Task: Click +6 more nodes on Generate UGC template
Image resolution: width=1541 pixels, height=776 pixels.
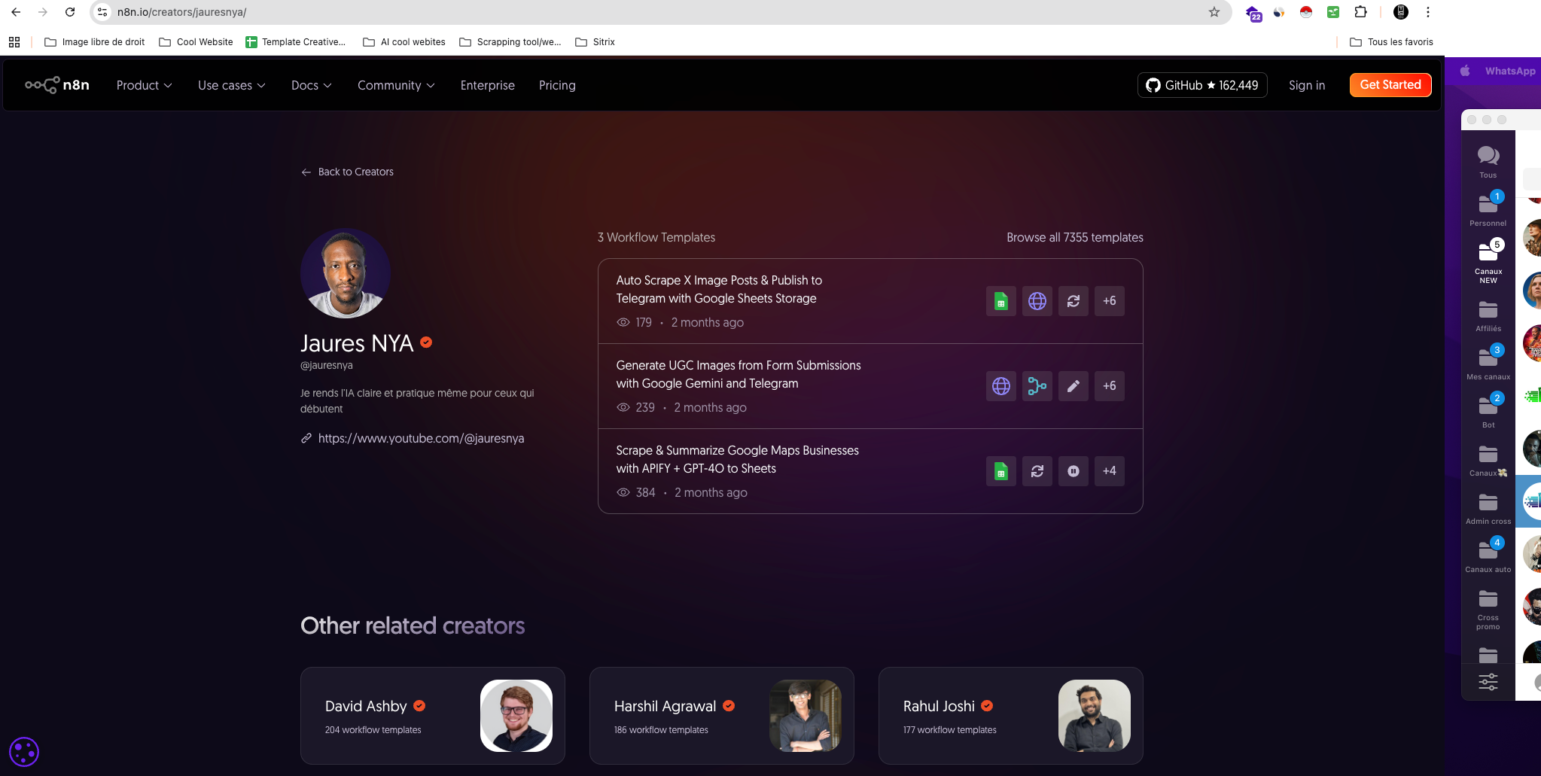Action: (1110, 386)
